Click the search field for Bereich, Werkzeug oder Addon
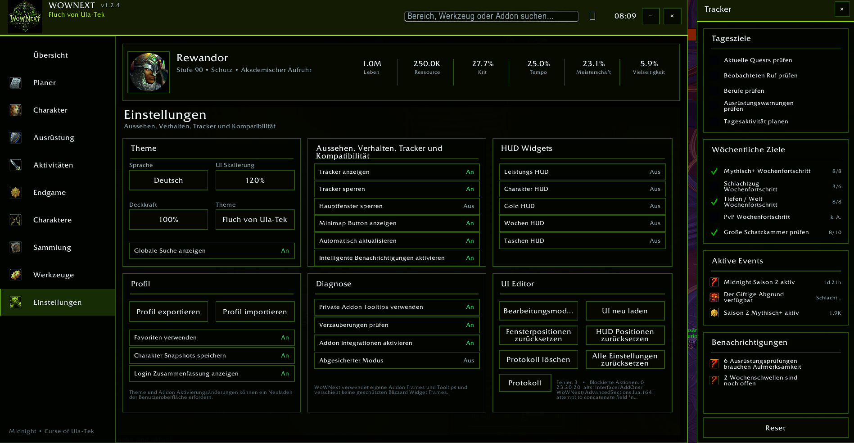This screenshot has width=854, height=443. (x=491, y=16)
